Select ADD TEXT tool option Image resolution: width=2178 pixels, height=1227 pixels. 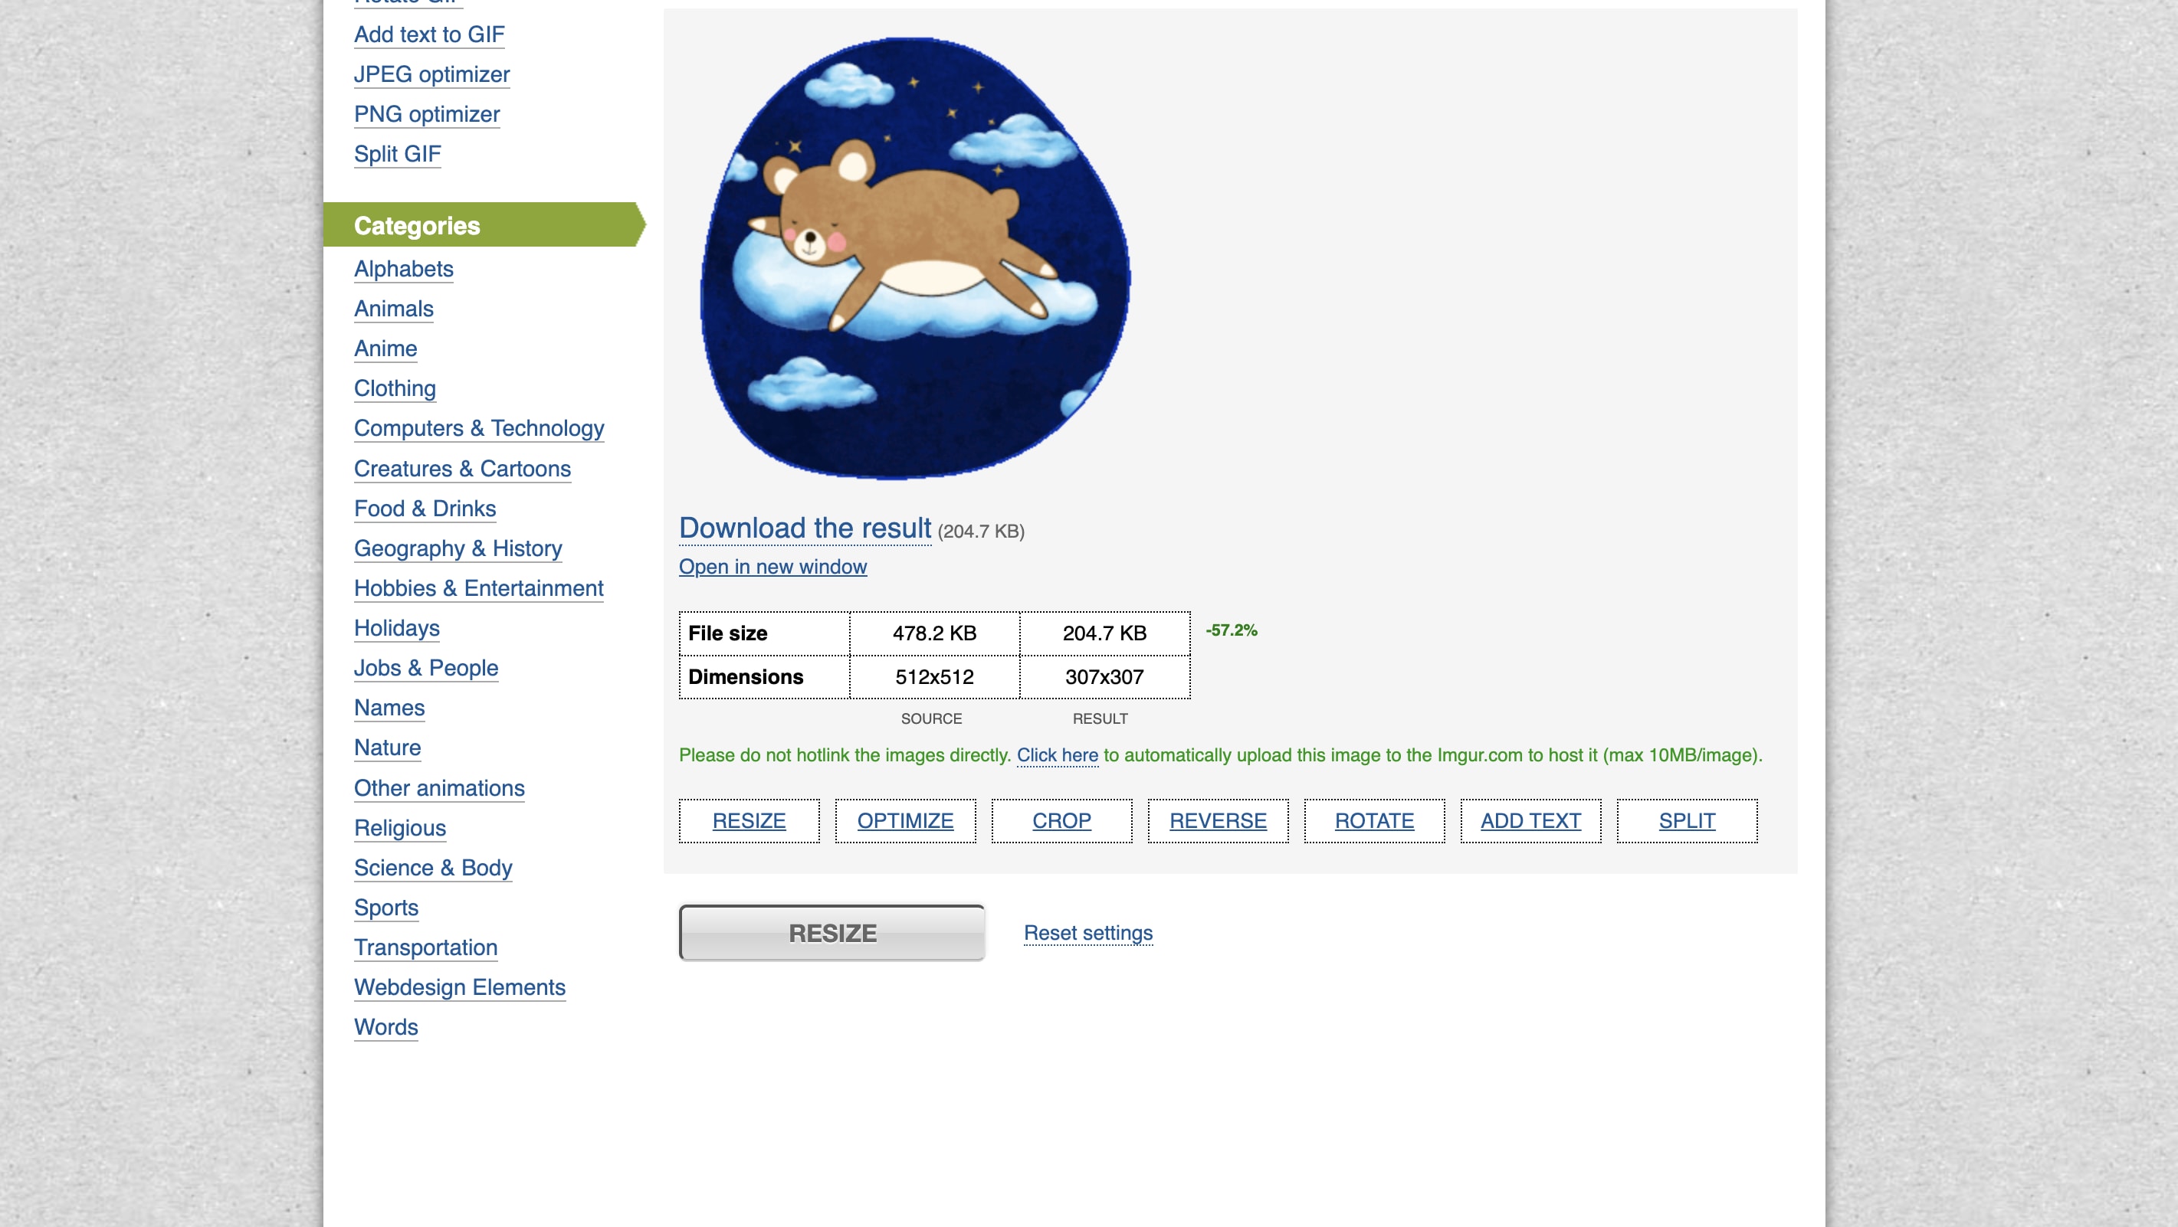1530,820
